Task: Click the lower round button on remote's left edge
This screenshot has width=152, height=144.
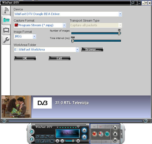Action: tap(32, 139)
